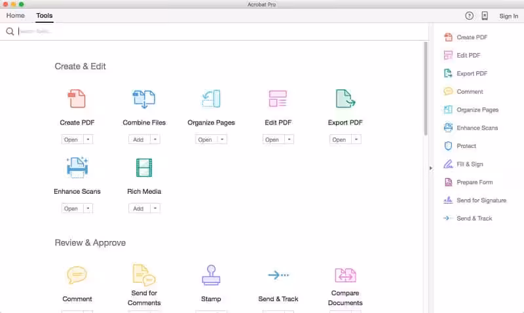Select Send & Track icon in right sidebar
The width and height of the screenshot is (524, 313).
tap(448, 218)
